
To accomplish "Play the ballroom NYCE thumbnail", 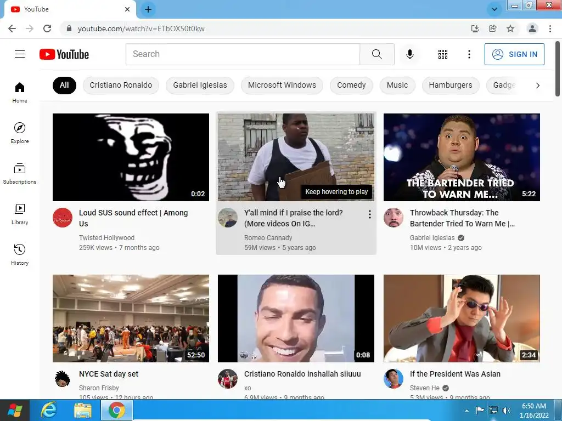I will point(131,318).
